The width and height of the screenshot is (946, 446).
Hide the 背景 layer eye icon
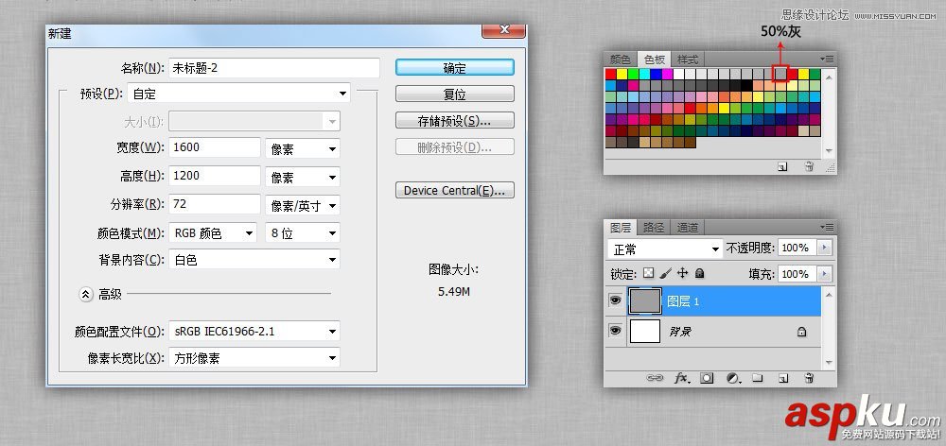pyautogui.click(x=615, y=331)
